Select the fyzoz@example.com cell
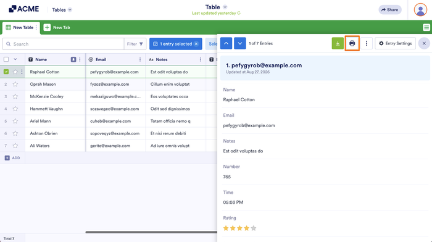Screen dimensions: 432x242 point(116,84)
